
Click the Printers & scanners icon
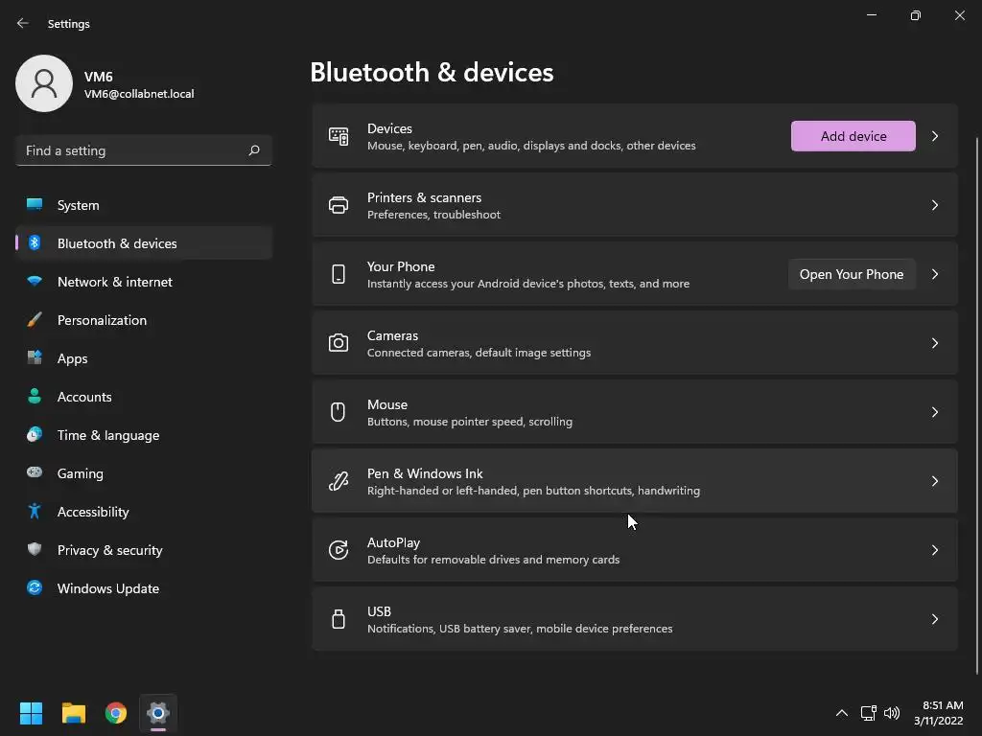pyautogui.click(x=339, y=205)
